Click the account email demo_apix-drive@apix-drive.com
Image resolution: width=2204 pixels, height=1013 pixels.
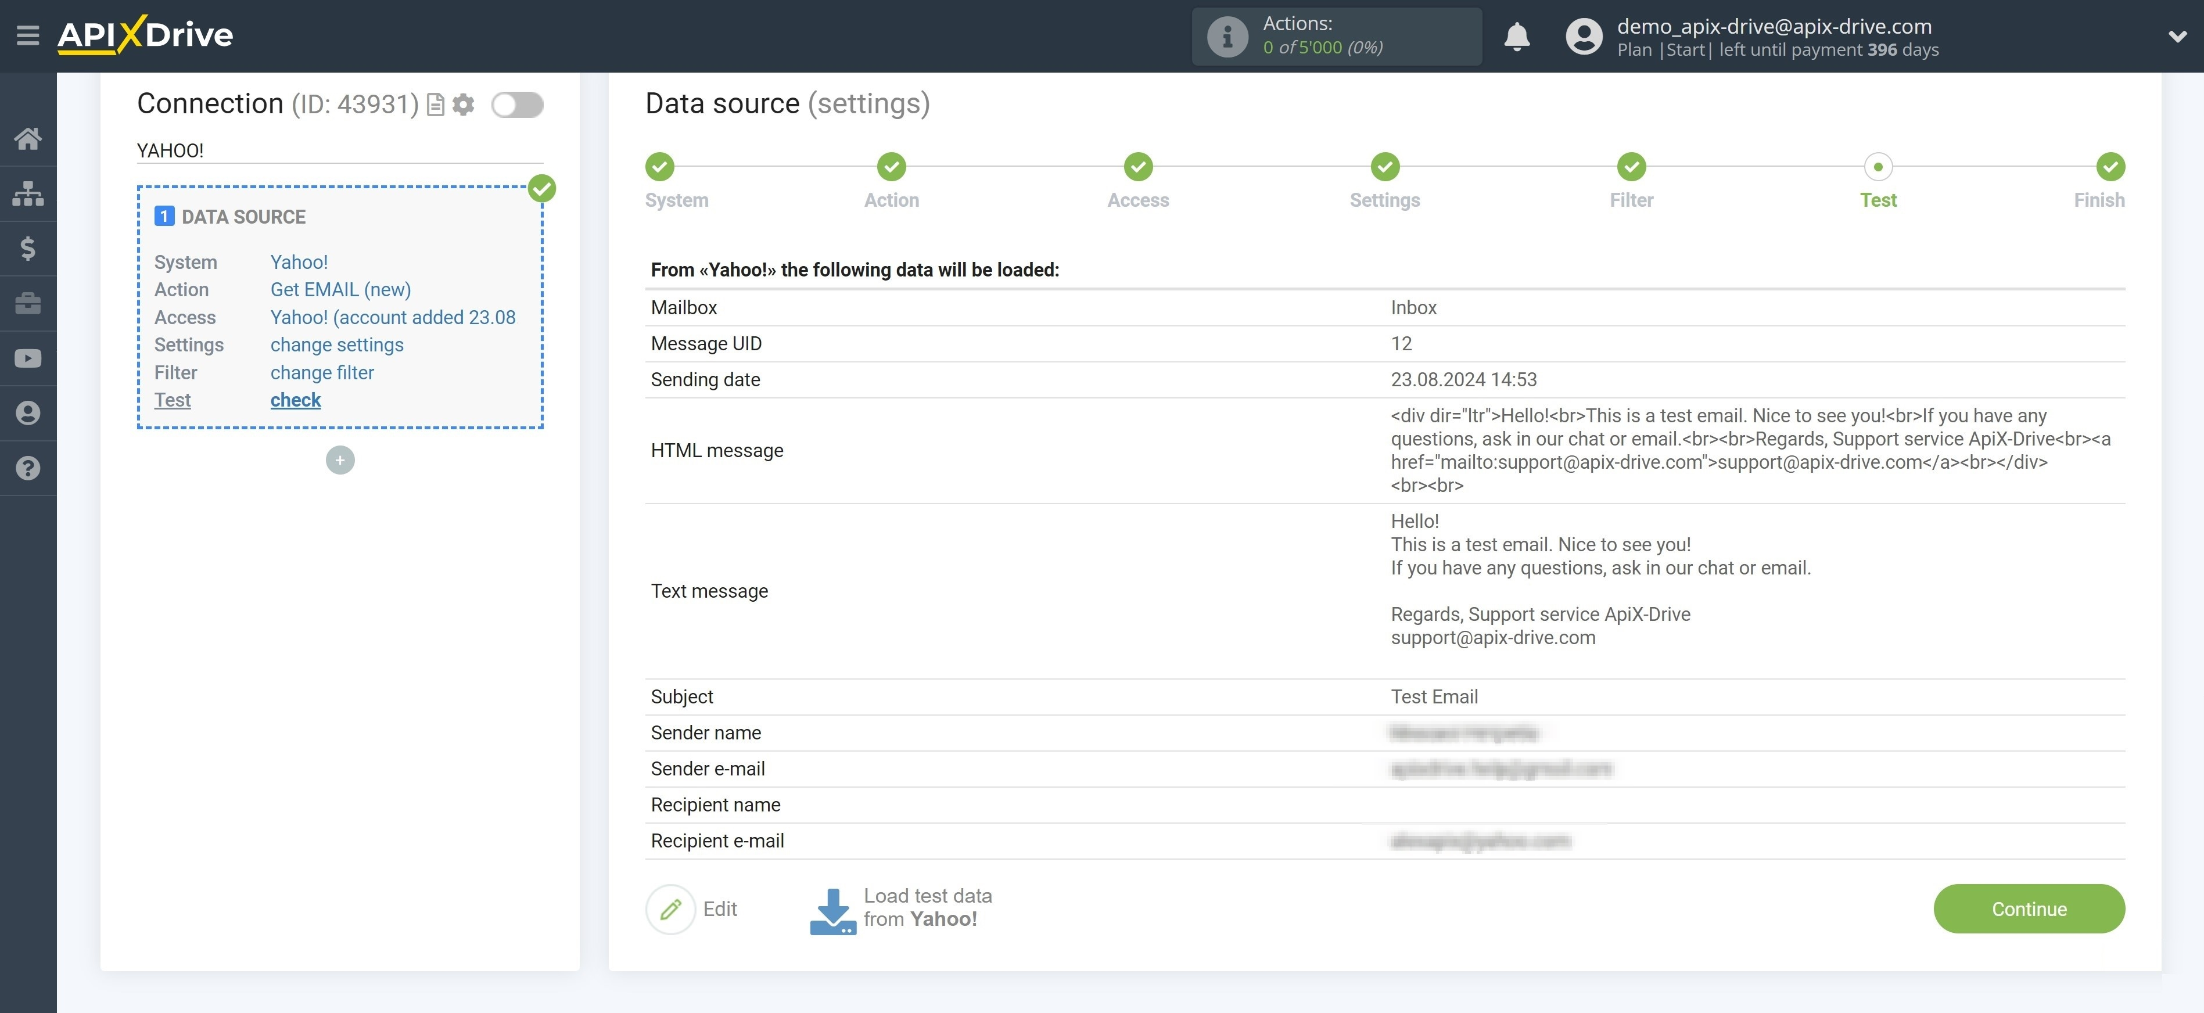click(1774, 26)
